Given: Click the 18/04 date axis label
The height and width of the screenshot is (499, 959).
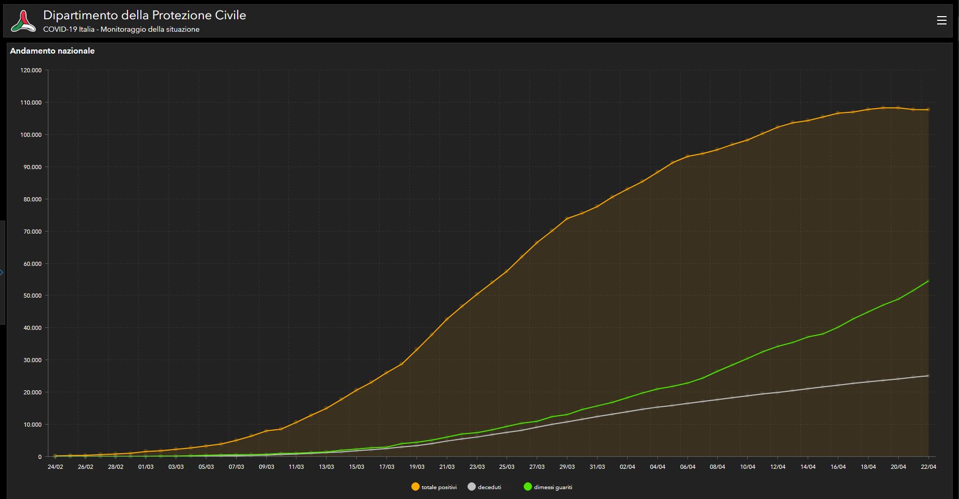Looking at the screenshot, I should [x=869, y=467].
